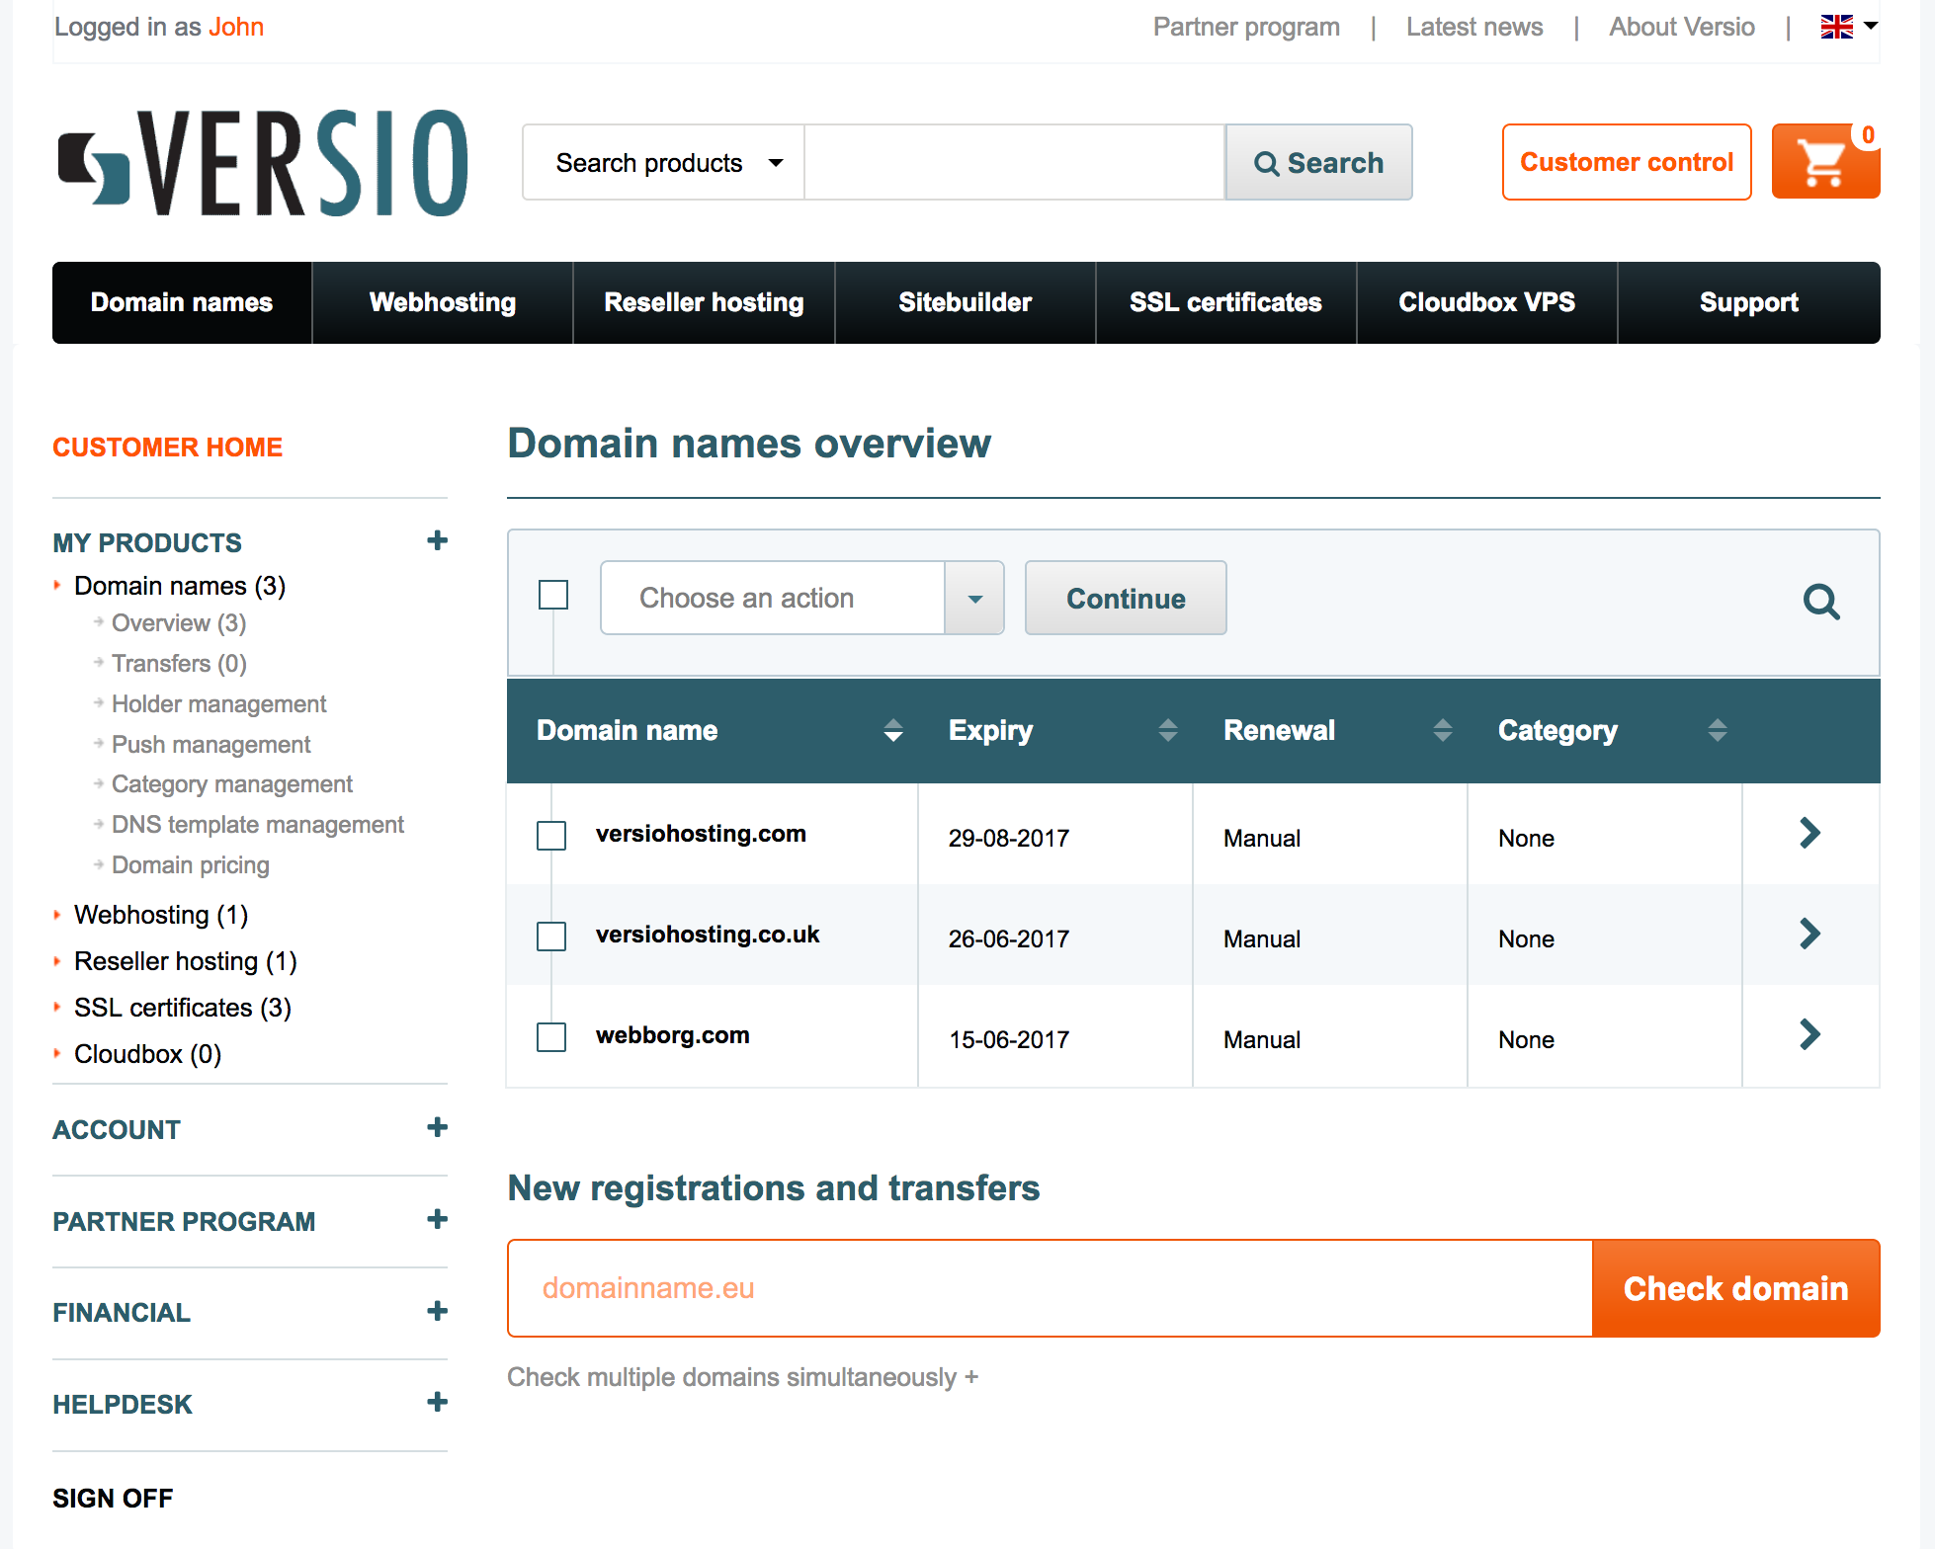Click the Versio logo
Image resolution: width=1935 pixels, height=1549 pixels.
coord(263,163)
